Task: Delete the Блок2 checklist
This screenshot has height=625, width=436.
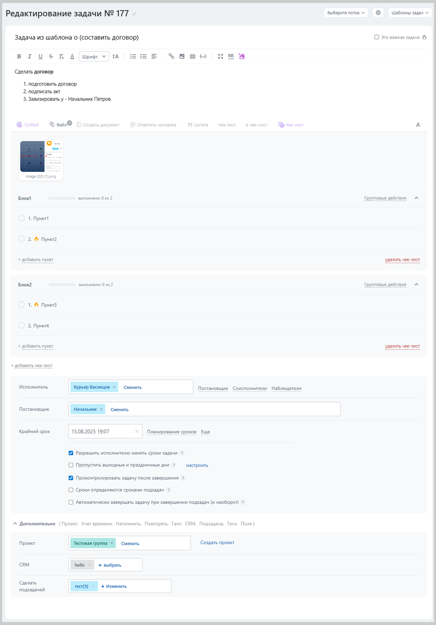Action: click(402, 346)
